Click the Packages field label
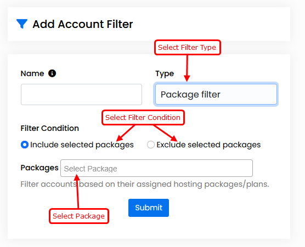This screenshot has height=247, width=305. [x=39, y=168]
